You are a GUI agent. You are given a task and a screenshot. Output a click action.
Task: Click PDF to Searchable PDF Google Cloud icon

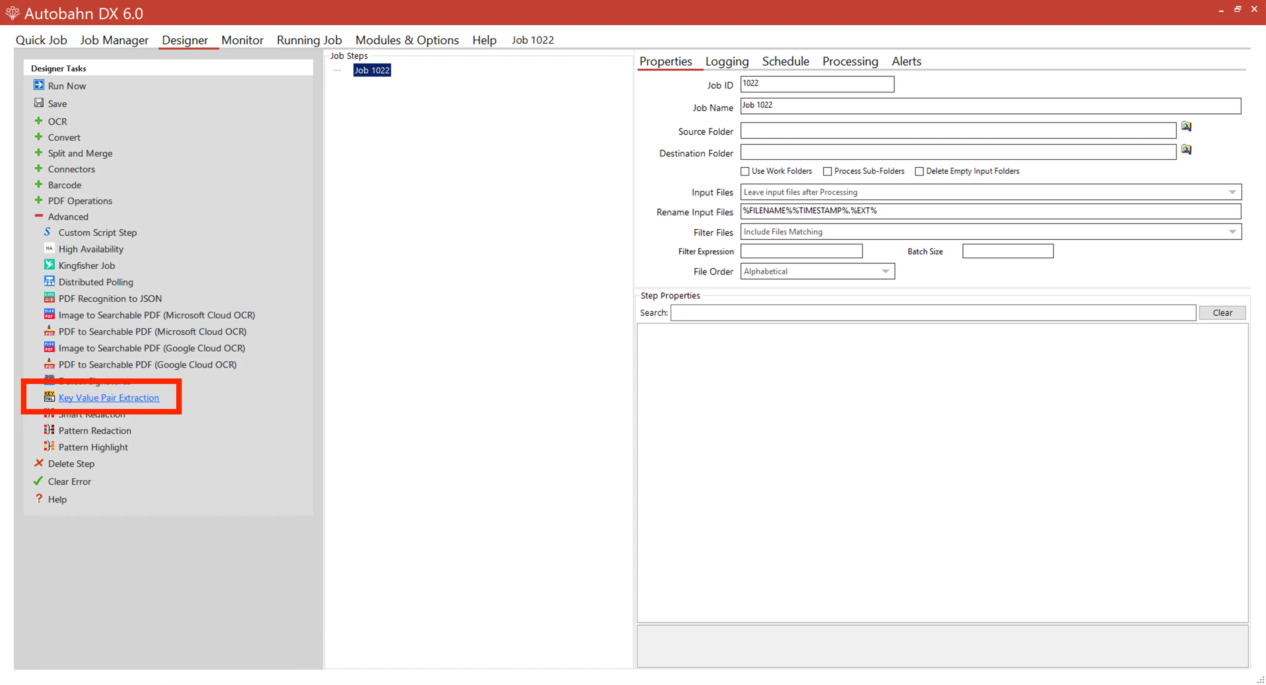[49, 364]
